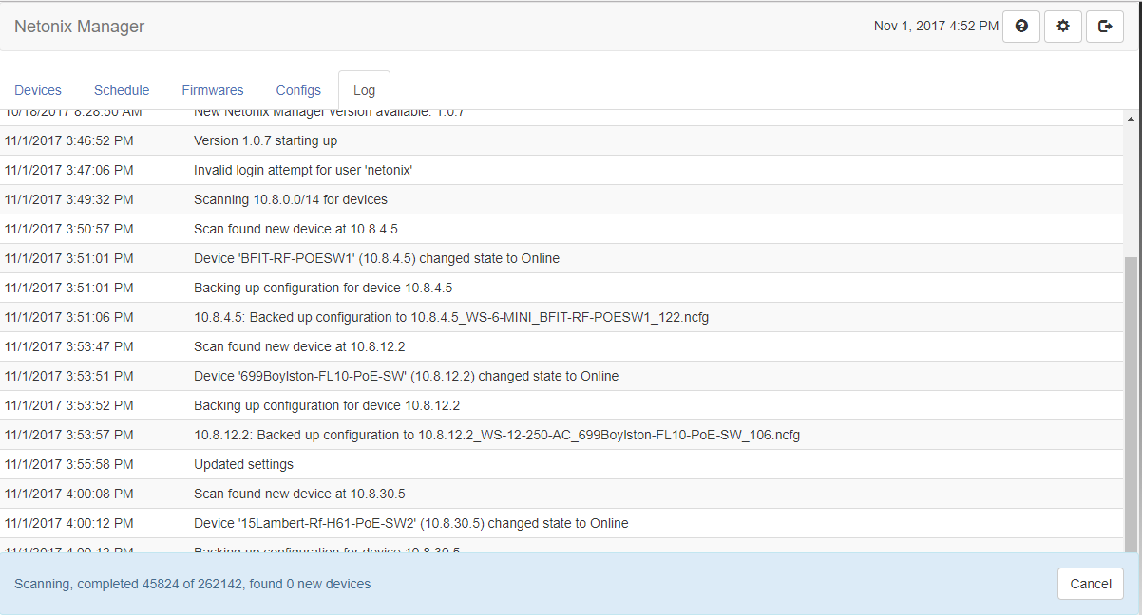Viewport: 1142px width, 615px height.
Task: Open the help question mark icon
Action: (x=1021, y=27)
